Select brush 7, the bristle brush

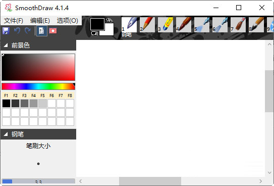(238, 24)
